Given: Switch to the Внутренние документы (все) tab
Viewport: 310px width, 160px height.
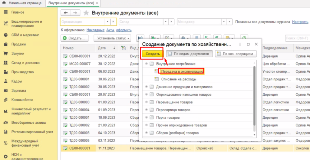Looking at the screenshot, I should coord(72,3).
